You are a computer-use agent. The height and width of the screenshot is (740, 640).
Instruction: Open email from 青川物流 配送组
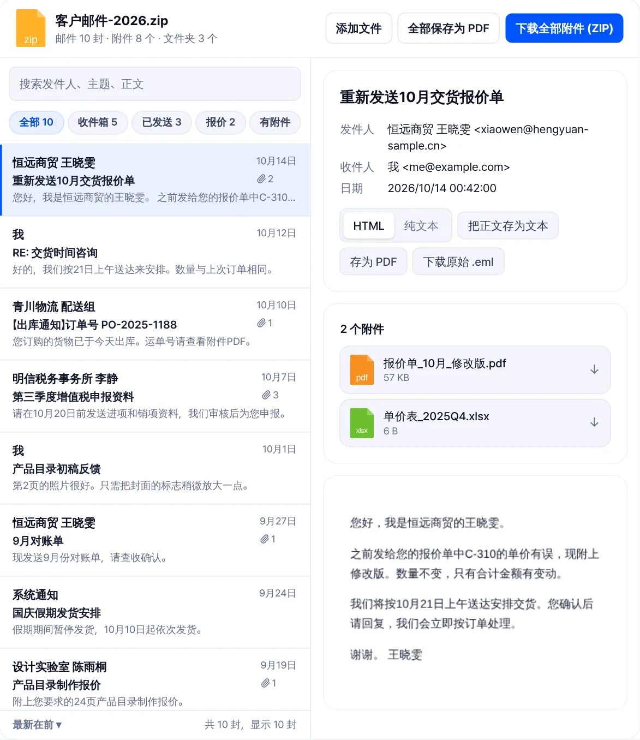point(155,324)
